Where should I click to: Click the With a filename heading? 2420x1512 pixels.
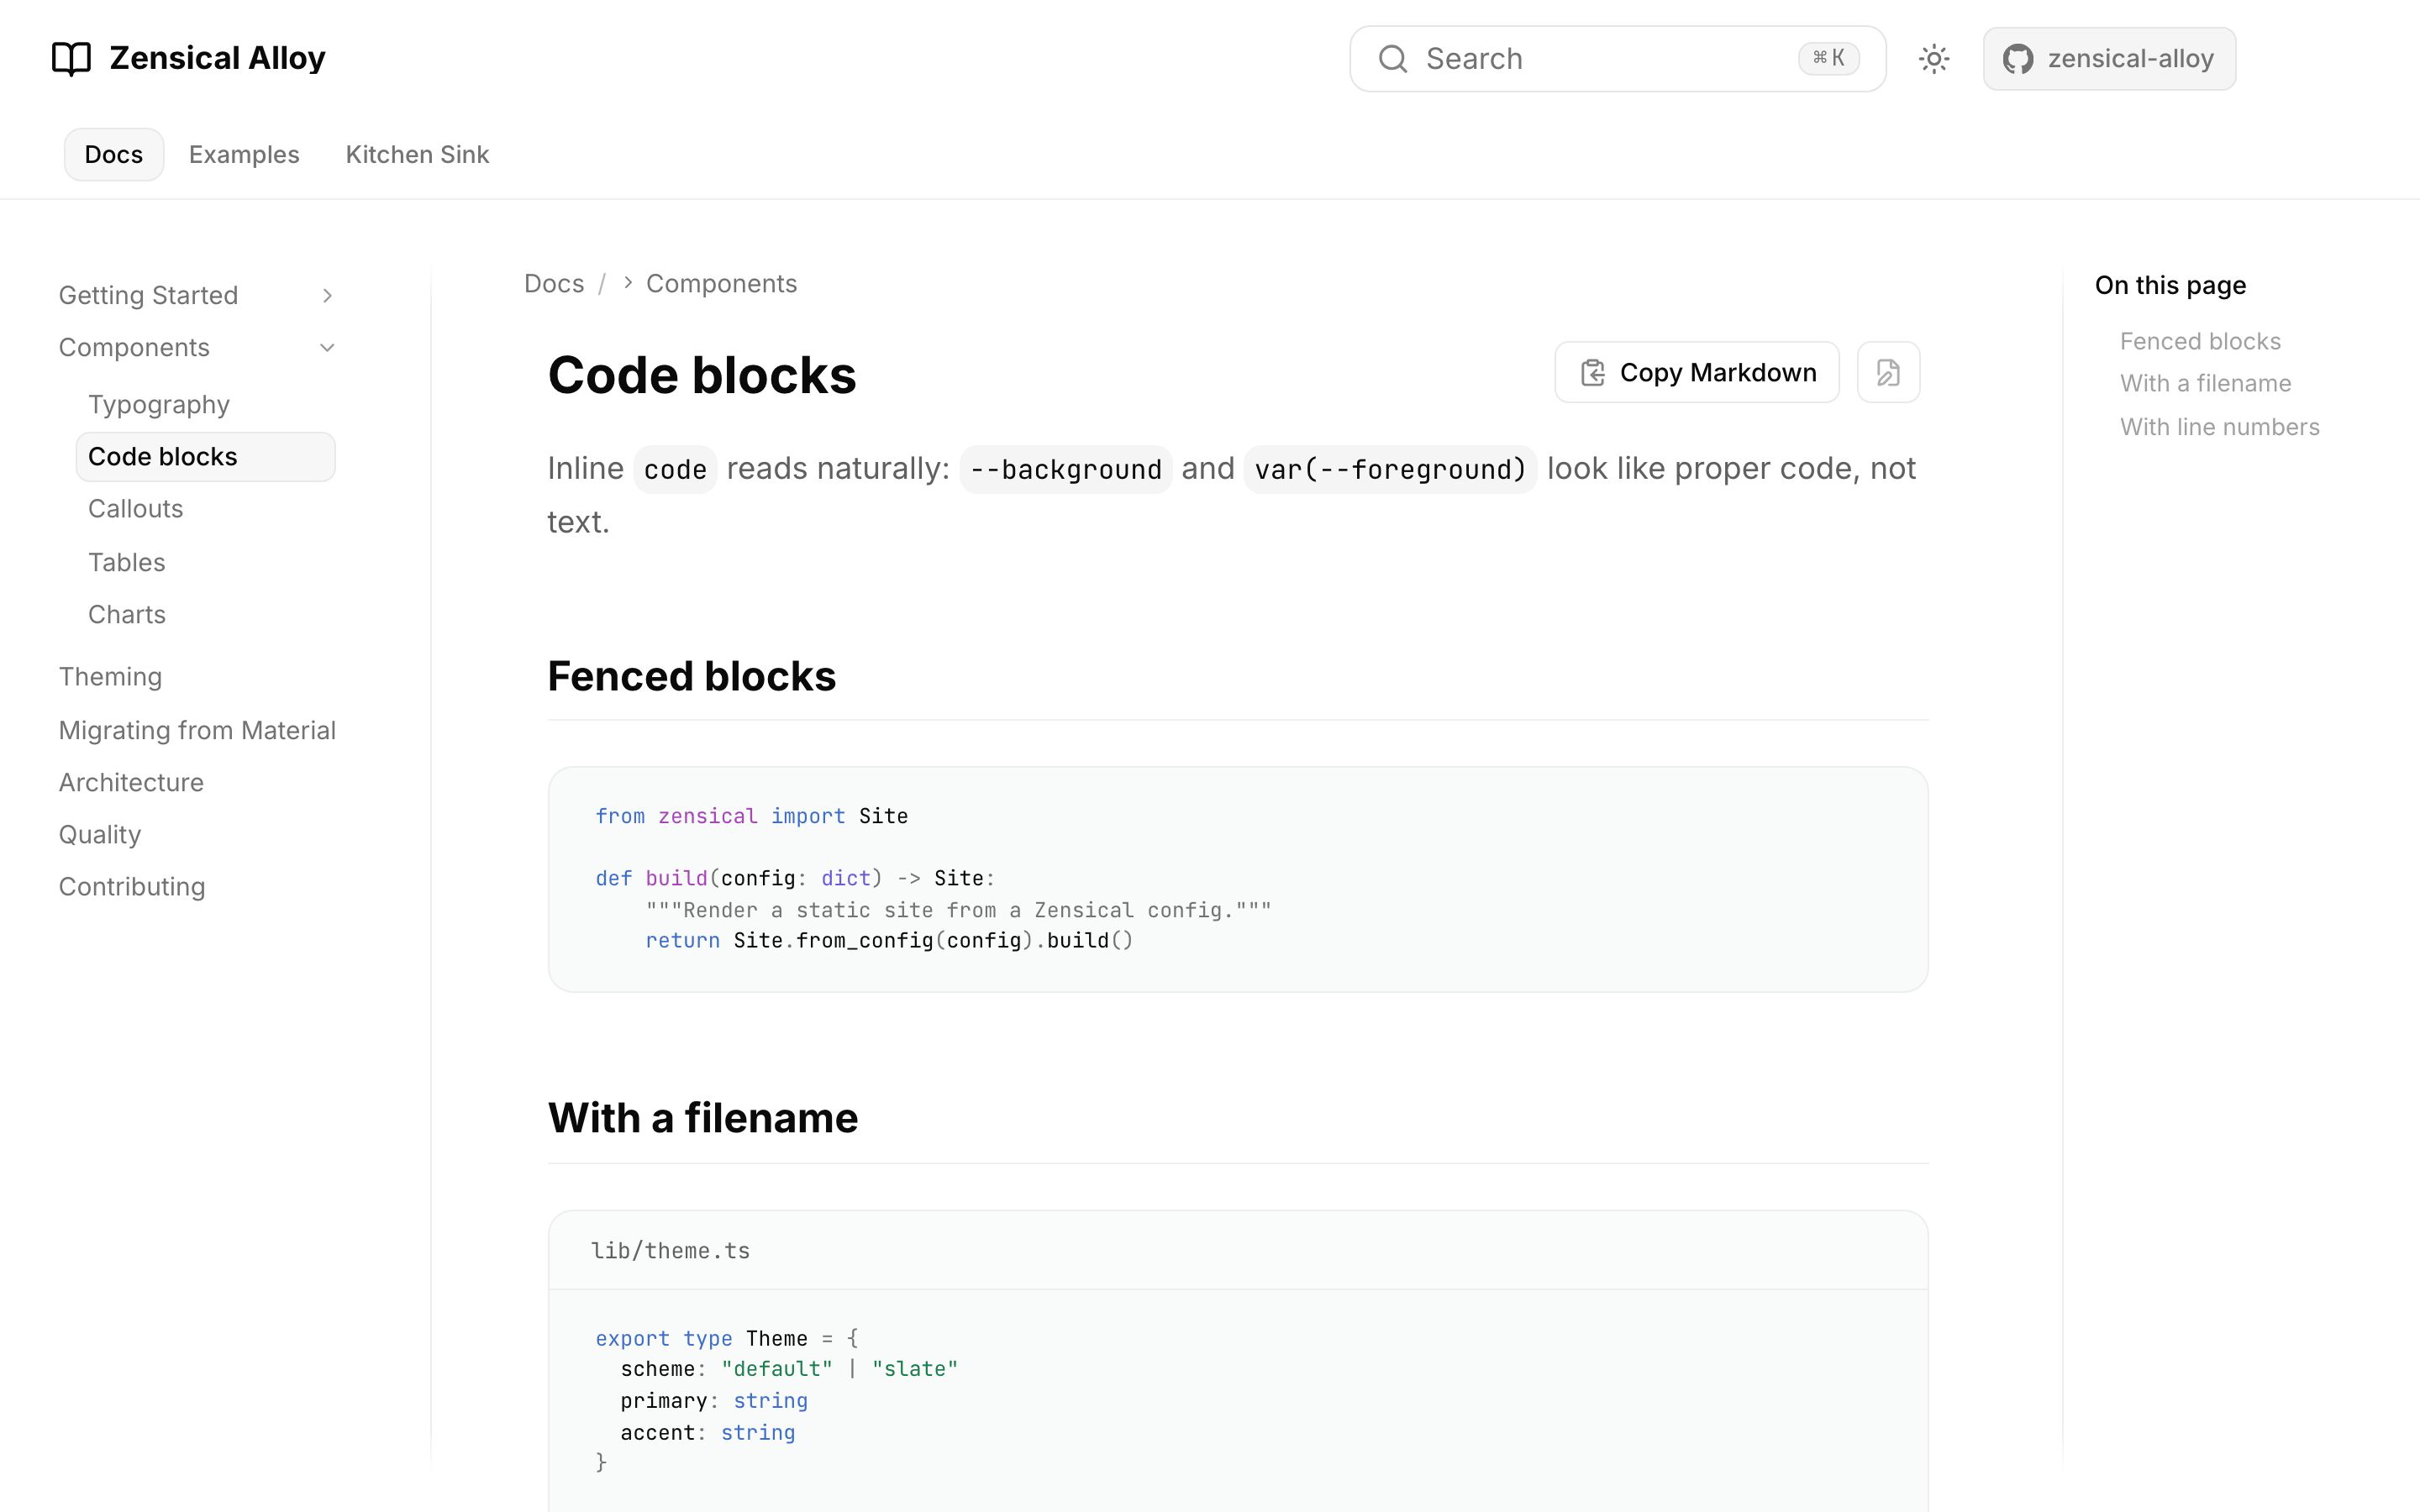(x=702, y=1118)
